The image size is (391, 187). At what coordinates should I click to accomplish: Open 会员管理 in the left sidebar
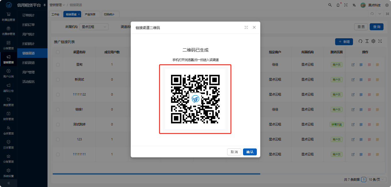click(8, 130)
